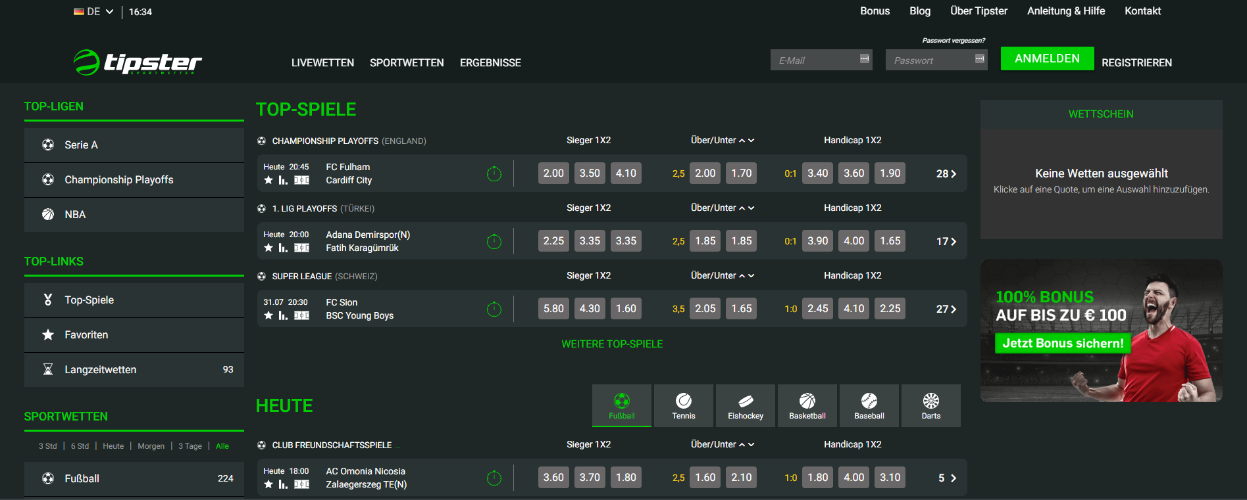Star the FC Sion match

pos(268,315)
